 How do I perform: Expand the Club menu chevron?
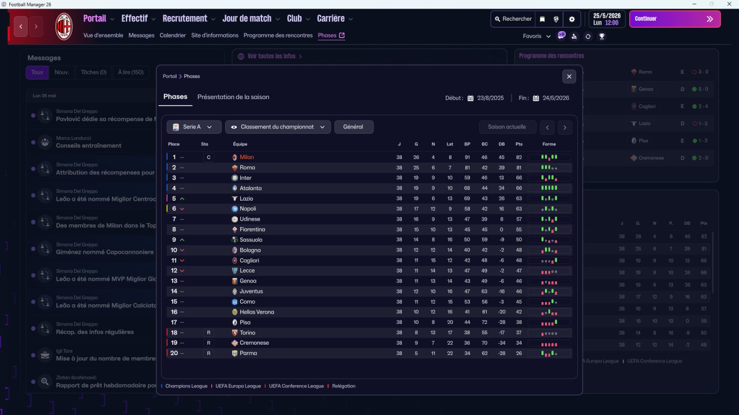click(x=308, y=19)
